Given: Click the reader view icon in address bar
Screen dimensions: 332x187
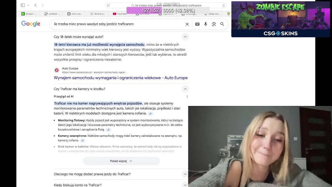Looking at the screenshot, I should [x=108, y=5].
